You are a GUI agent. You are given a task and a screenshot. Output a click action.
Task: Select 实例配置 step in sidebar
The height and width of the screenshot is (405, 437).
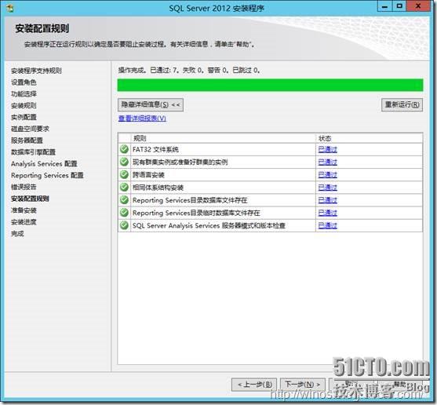tap(24, 118)
